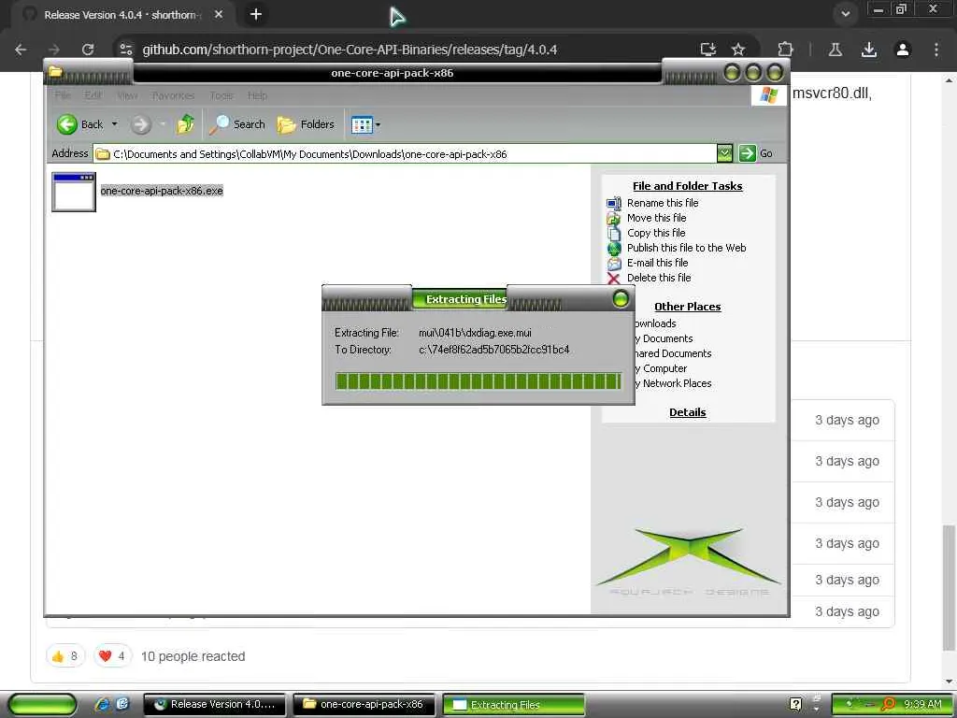The height and width of the screenshot is (718, 957).
Task: Open the Favorites menu in Explorer
Action: pyautogui.click(x=173, y=95)
